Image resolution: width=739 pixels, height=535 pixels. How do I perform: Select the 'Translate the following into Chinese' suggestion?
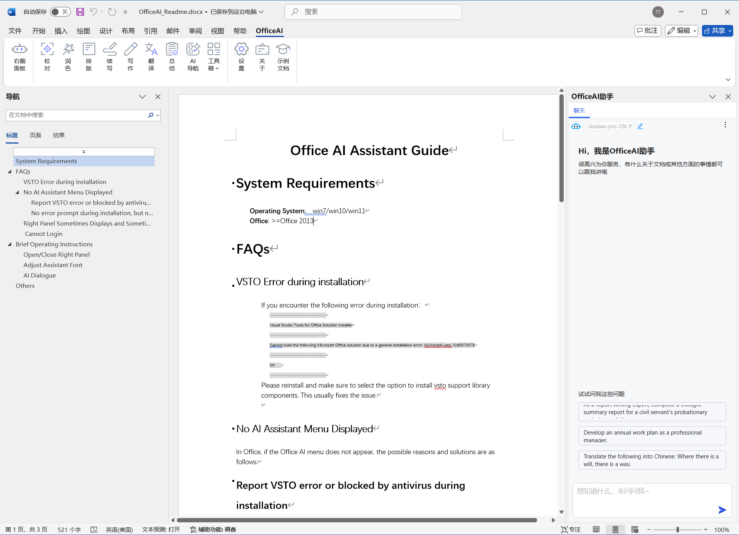(x=652, y=460)
